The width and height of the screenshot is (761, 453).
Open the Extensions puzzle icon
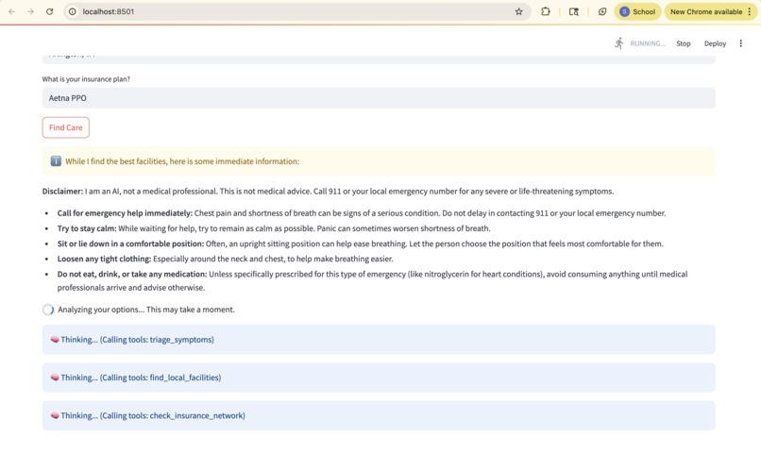546,11
